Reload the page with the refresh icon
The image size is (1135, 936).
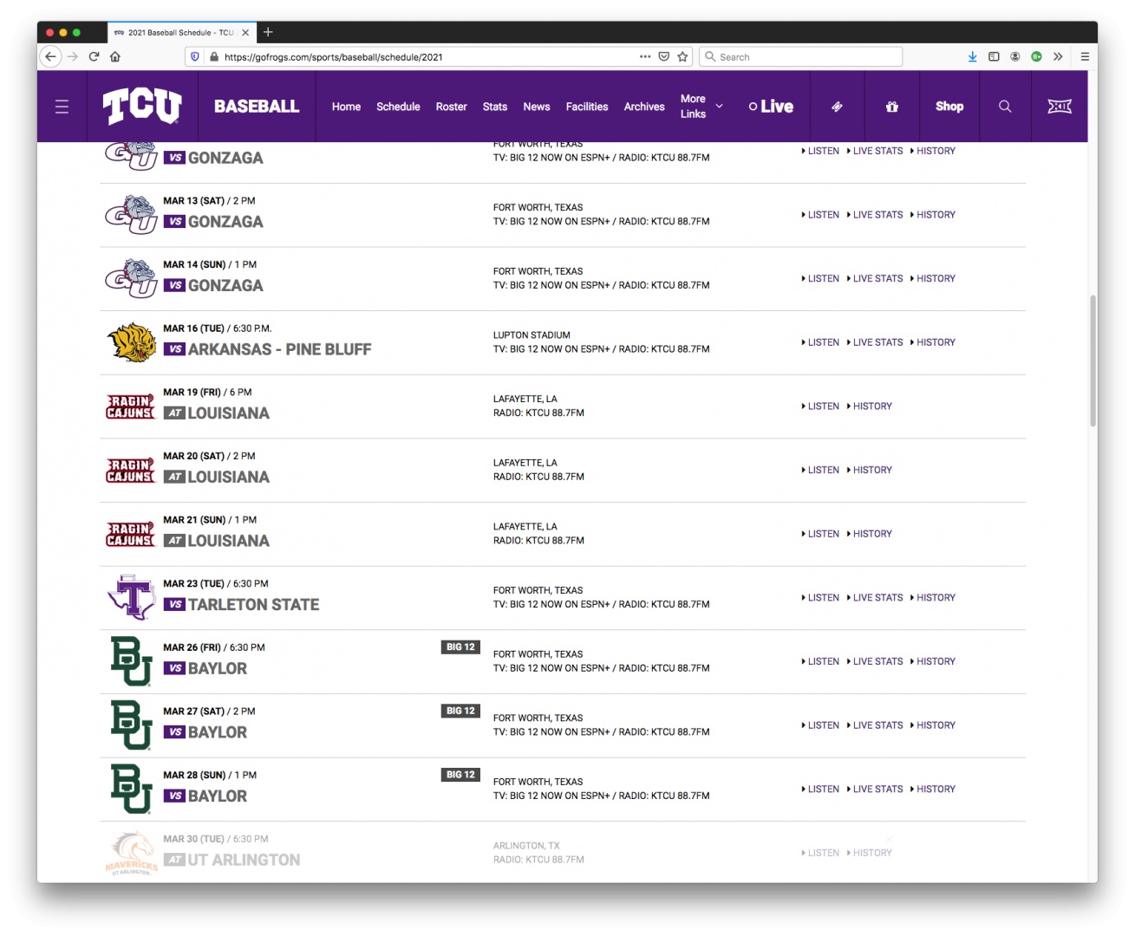point(94,57)
